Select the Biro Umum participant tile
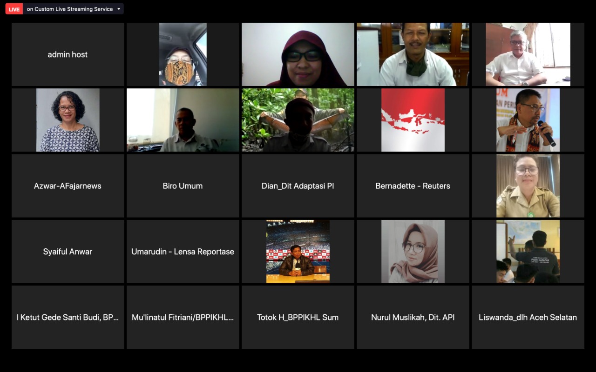 coord(183,186)
